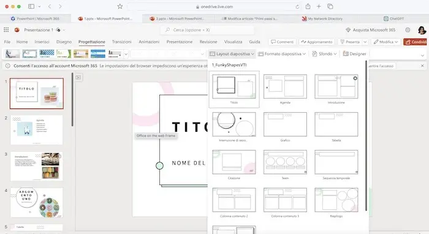Apply the blue striped design theme

point(98,53)
